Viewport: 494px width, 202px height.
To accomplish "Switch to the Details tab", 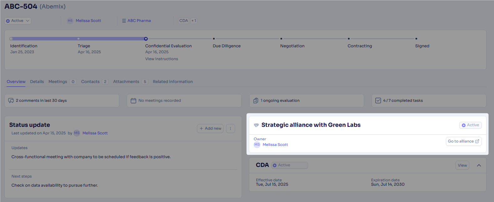I will (x=37, y=82).
